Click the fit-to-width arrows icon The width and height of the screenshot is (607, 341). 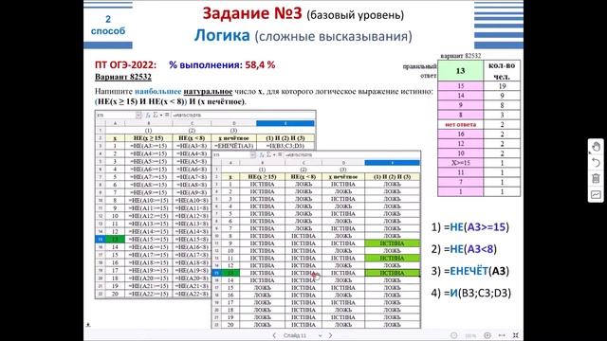pyautogui.click(x=502, y=335)
